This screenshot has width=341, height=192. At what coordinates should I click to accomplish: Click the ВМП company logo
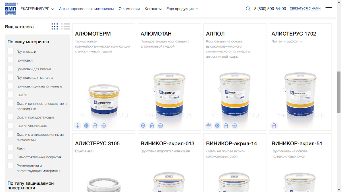(x=11, y=9)
